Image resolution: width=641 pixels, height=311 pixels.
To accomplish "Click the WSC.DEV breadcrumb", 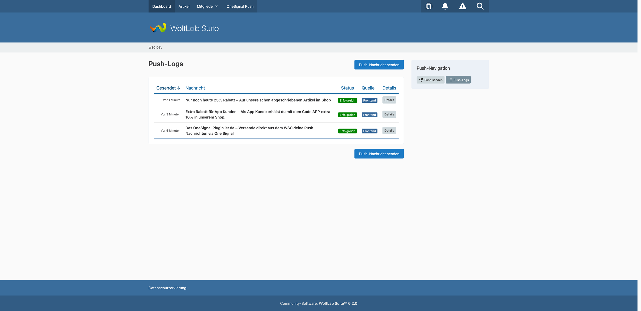I will (155, 48).
